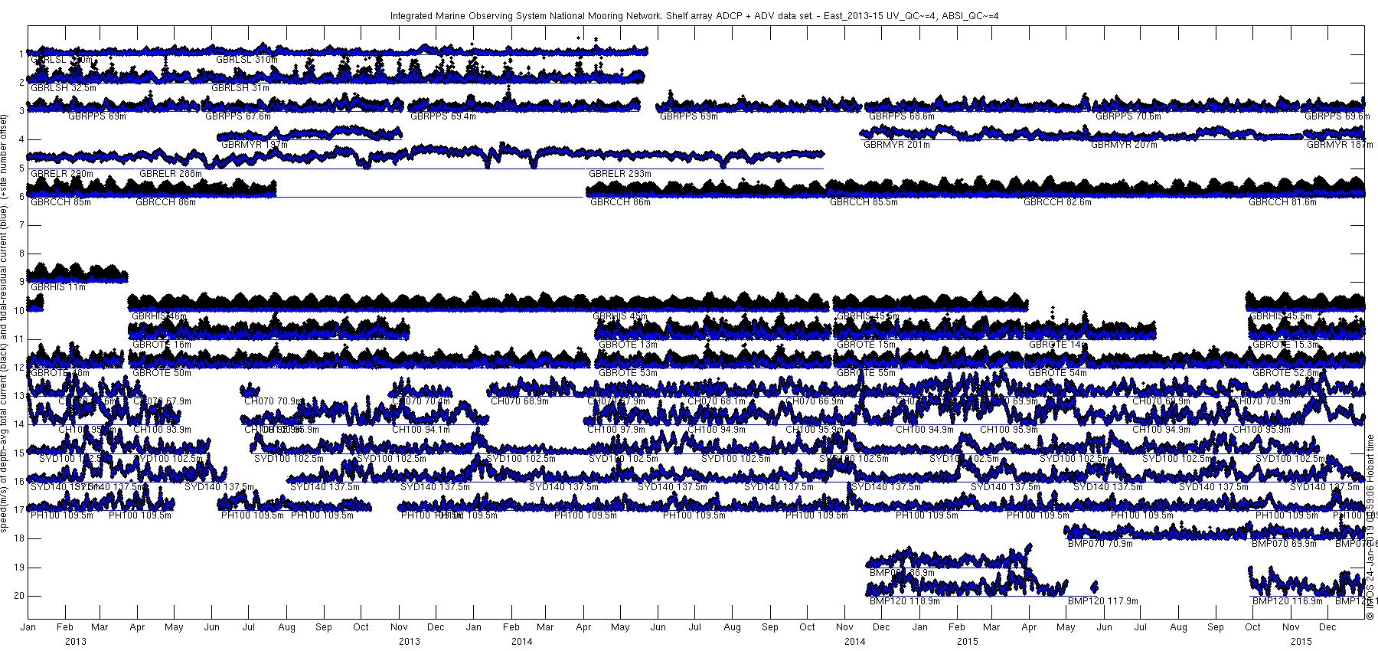1378x651 pixels.
Task: Select the 'GBRCCH 85m' label
Action: [x=60, y=202]
